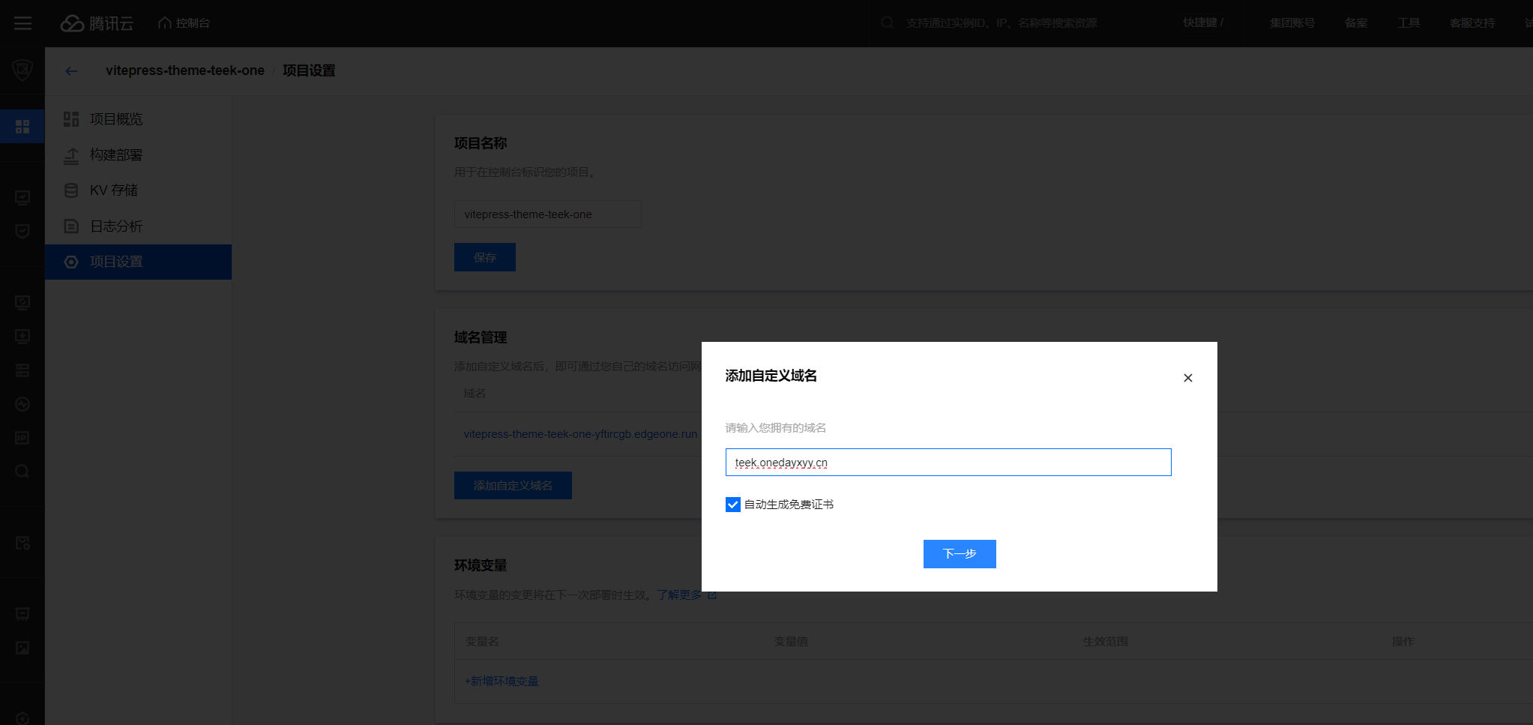Click the shield icon in the left rail
This screenshot has height=725, width=1533.
tap(22, 70)
